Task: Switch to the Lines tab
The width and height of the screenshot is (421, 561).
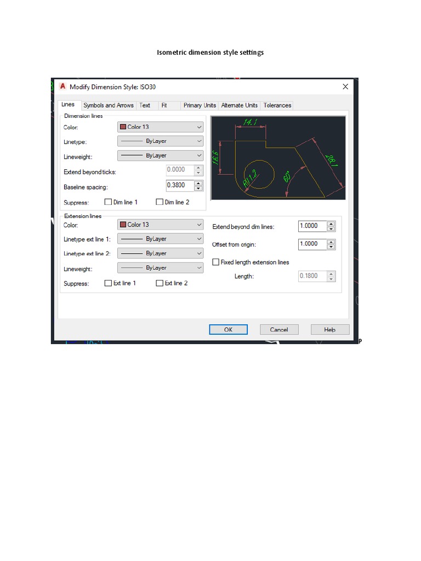Action: 68,105
